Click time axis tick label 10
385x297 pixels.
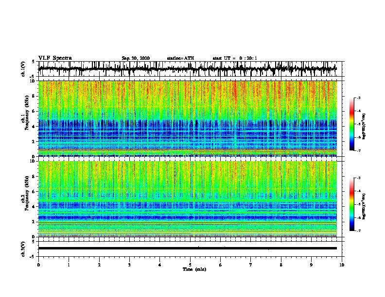pyautogui.click(x=342, y=265)
